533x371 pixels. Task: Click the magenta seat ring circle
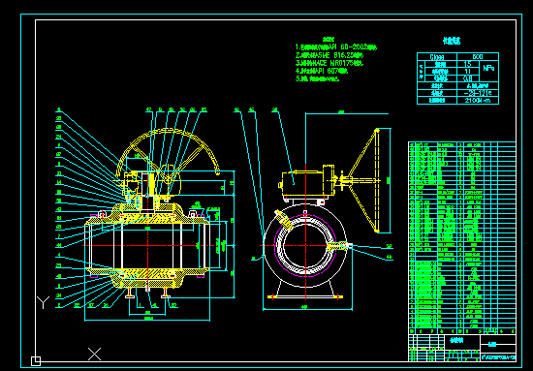(x=305, y=246)
